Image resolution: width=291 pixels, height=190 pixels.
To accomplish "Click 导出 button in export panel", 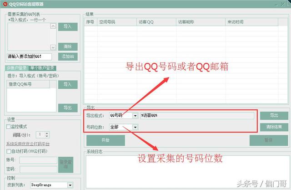I will tap(274, 116).
